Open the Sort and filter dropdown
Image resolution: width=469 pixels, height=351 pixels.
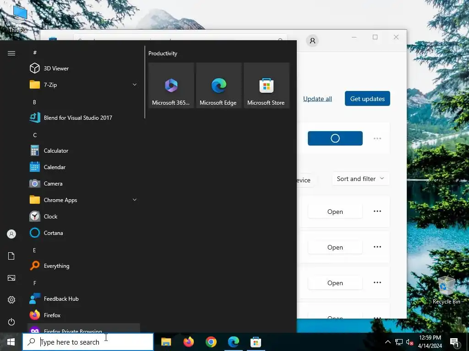coord(361,179)
